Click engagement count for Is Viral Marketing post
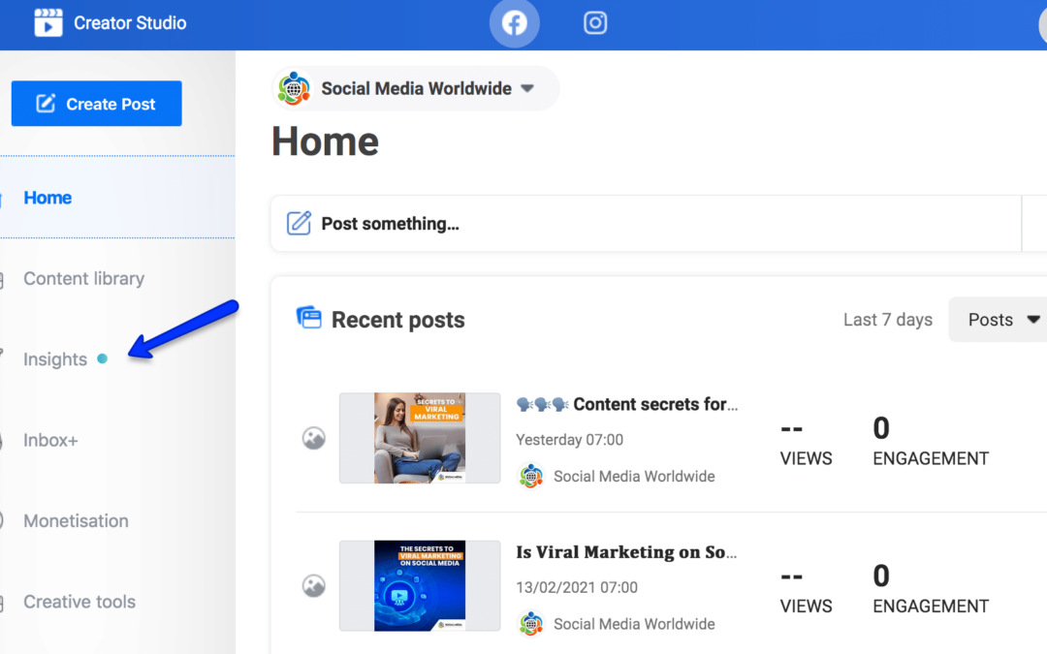1047x654 pixels. click(881, 576)
